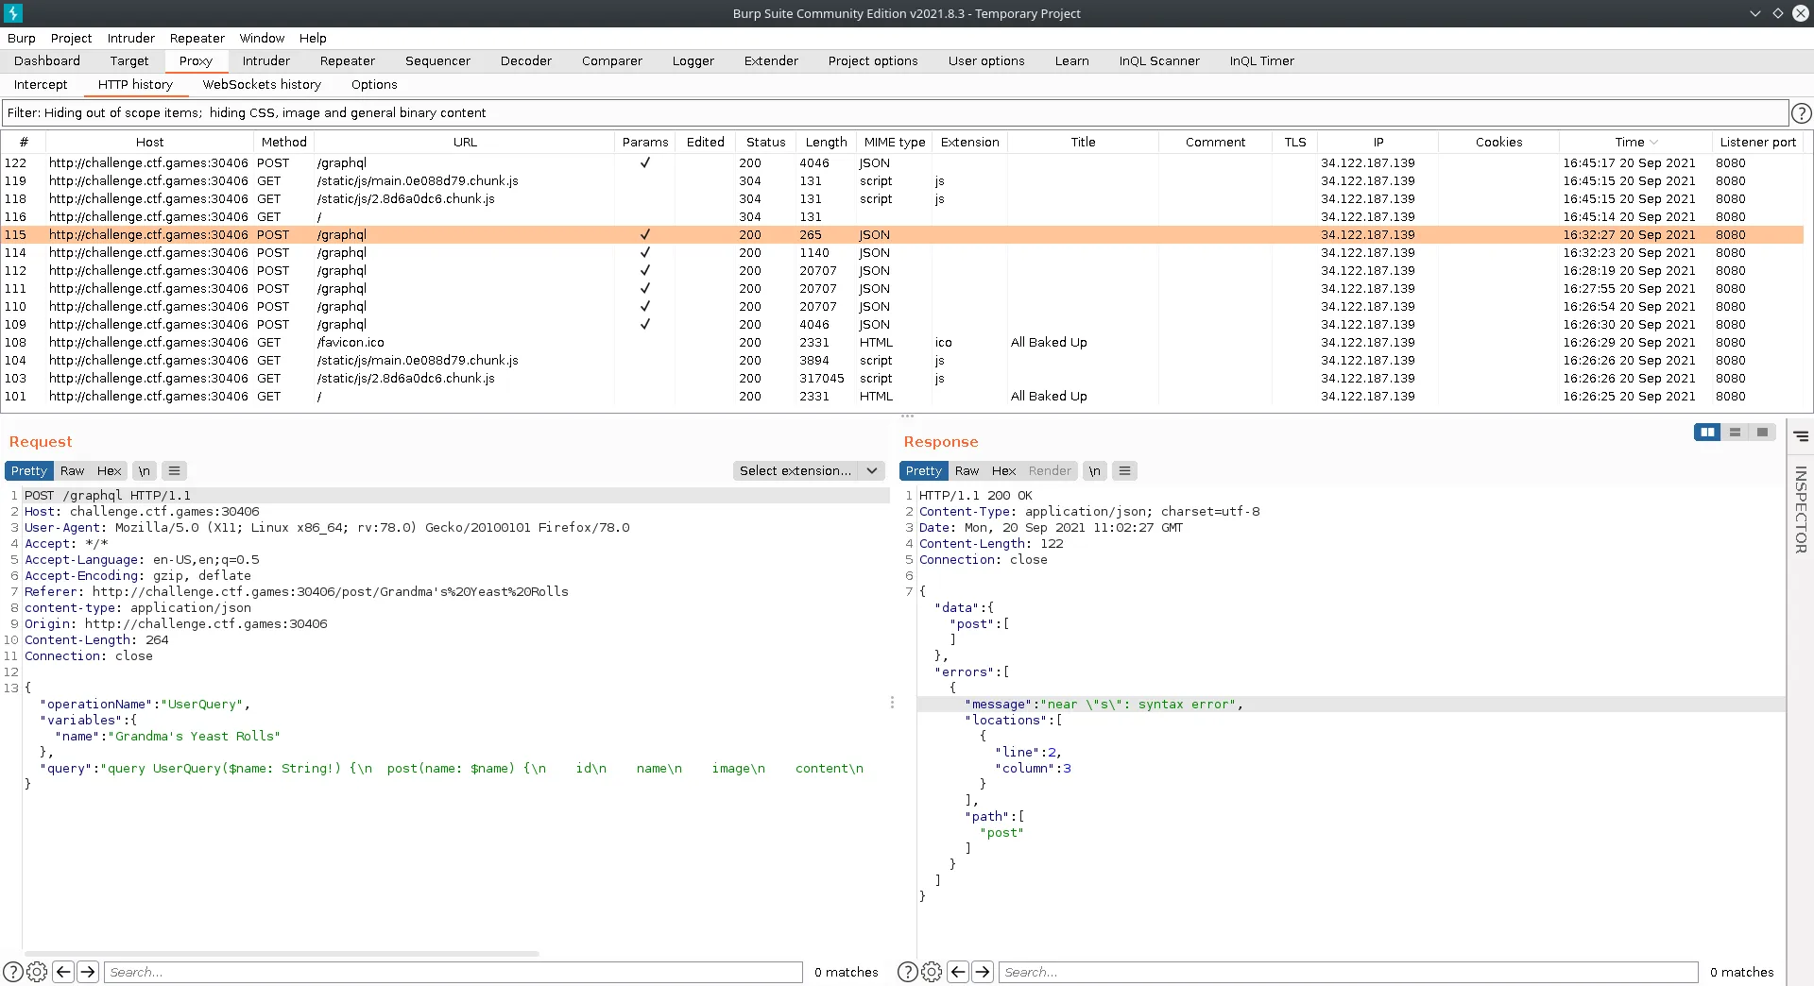Open the Response panel hamburger options menu

[1124, 471]
